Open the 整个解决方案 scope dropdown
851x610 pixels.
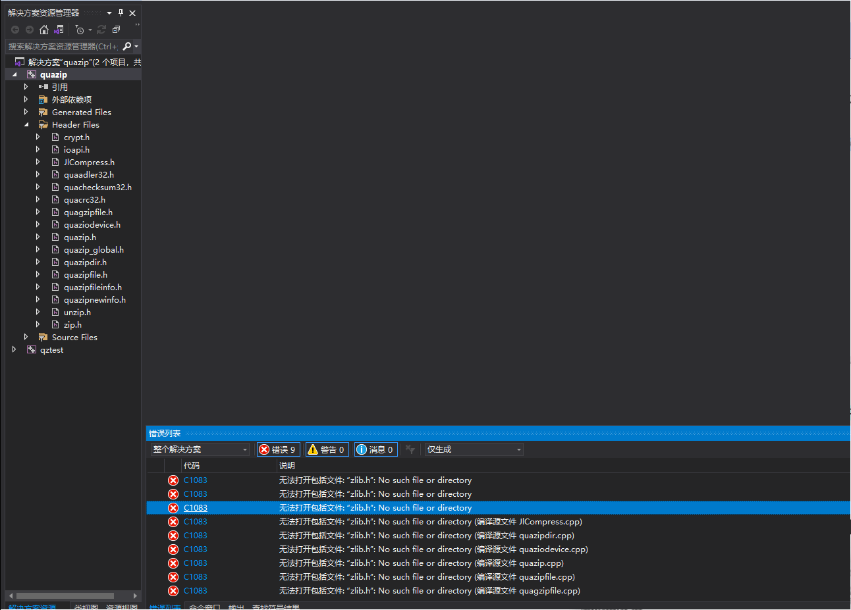[200, 449]
